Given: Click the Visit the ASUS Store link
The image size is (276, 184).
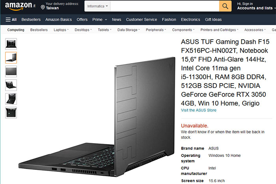Looking at the screenshot, I should pyautogui.click(x=199, y=110).
